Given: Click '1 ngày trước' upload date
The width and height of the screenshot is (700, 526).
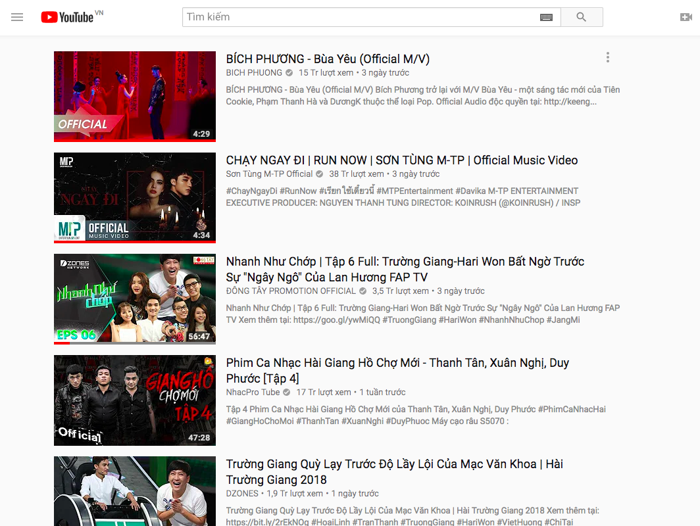Looking at the screenshot, I should [355, 493].
